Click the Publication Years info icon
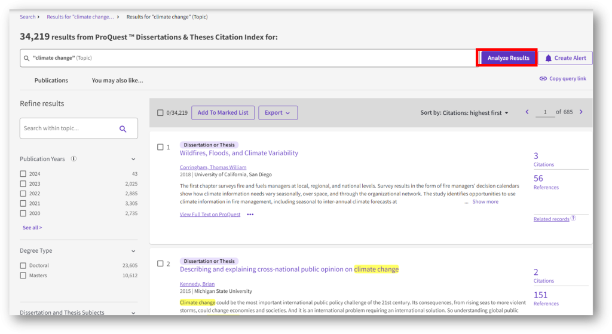Screen dimensions: 612x334 [x=74, y=159]
